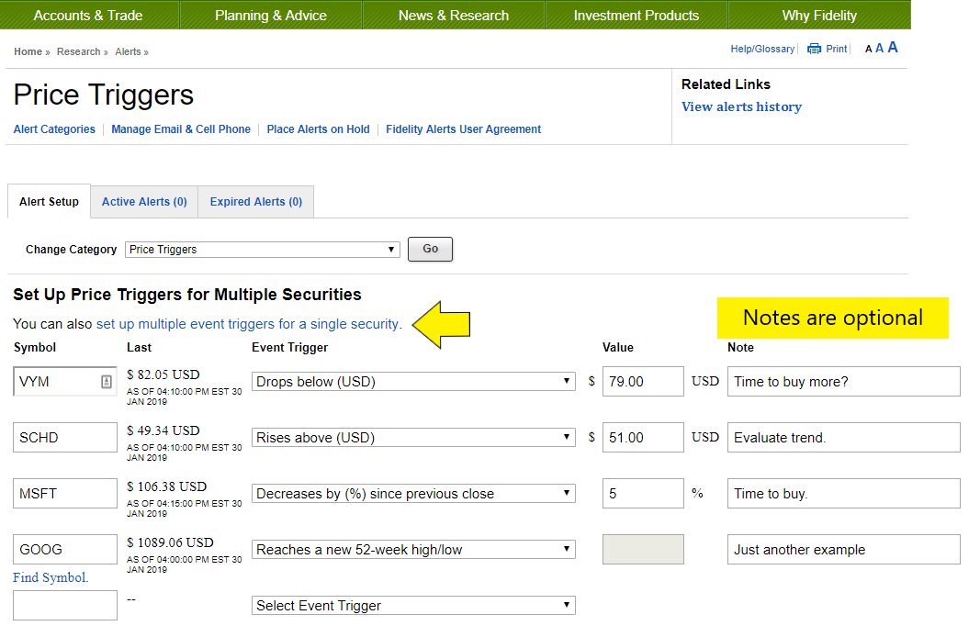Open the News & Research menu

[453, 16]
